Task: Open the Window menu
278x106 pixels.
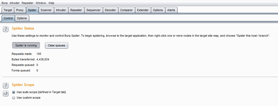Action: [x=41, y=3]
